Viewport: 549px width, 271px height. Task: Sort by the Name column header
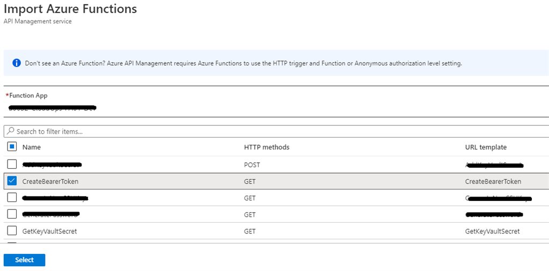point(32,147)
